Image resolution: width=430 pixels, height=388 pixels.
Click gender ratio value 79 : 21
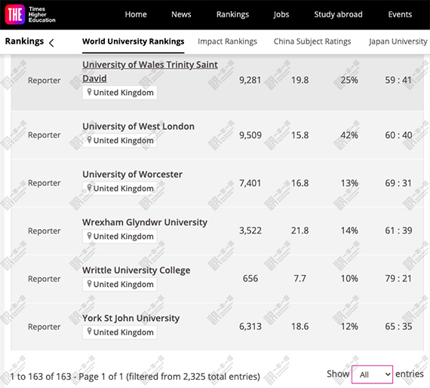pyautogui.click(x=398, y=279)
